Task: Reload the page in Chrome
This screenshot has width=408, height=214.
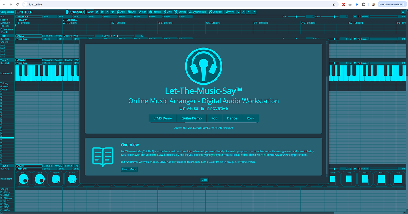Action: coord(17,4)
